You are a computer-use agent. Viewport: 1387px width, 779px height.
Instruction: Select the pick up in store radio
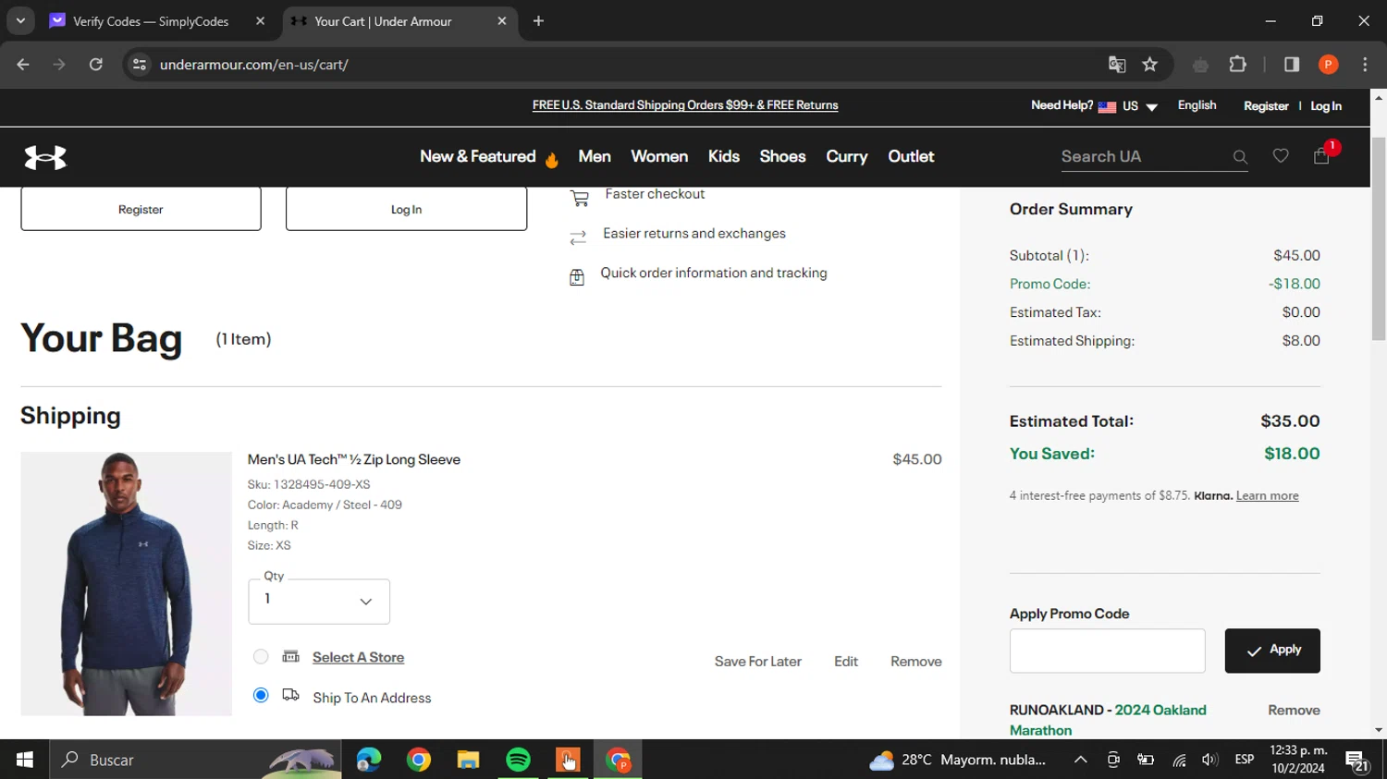click(261, 656)
